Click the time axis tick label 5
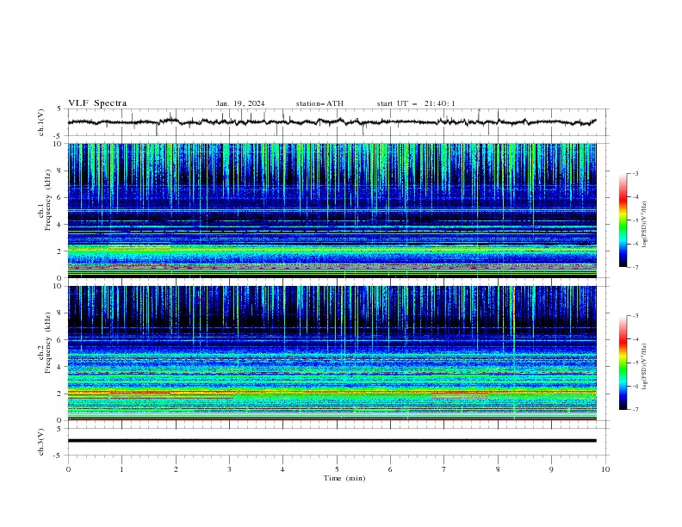Viewport: 682px width, 527px height. pyautogui.click(x=337, y=469)
